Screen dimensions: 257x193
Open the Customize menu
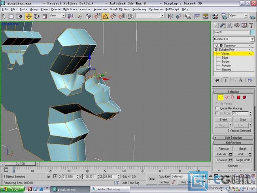coord(156,10)
